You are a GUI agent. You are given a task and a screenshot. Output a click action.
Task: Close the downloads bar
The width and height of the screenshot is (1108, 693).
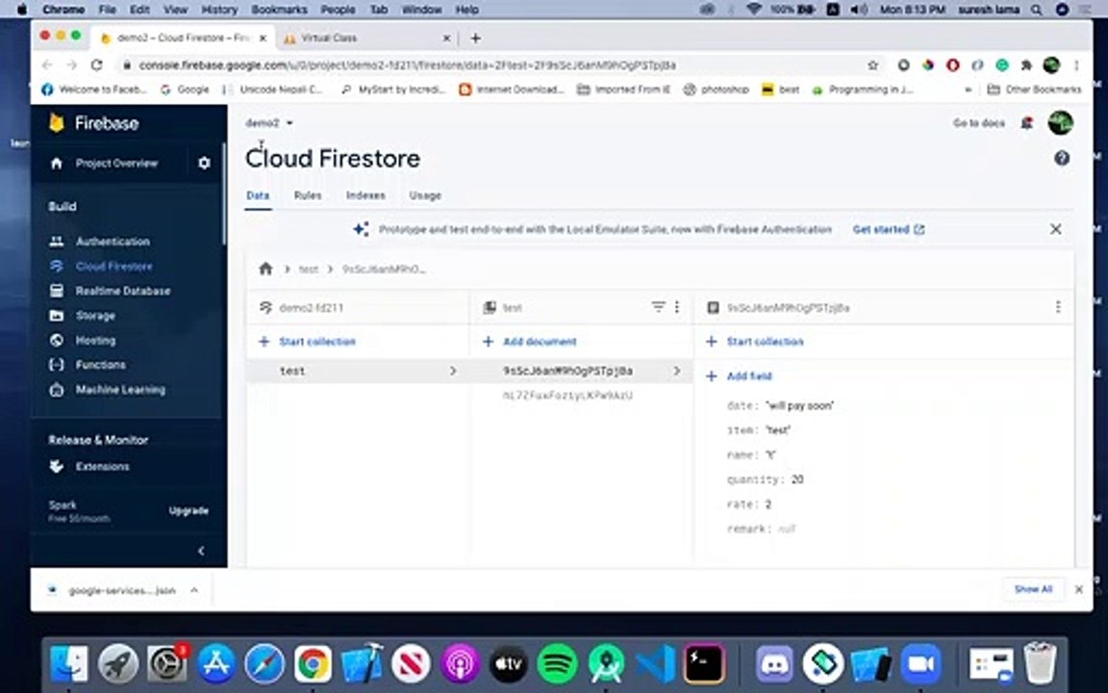[1079, 590]
